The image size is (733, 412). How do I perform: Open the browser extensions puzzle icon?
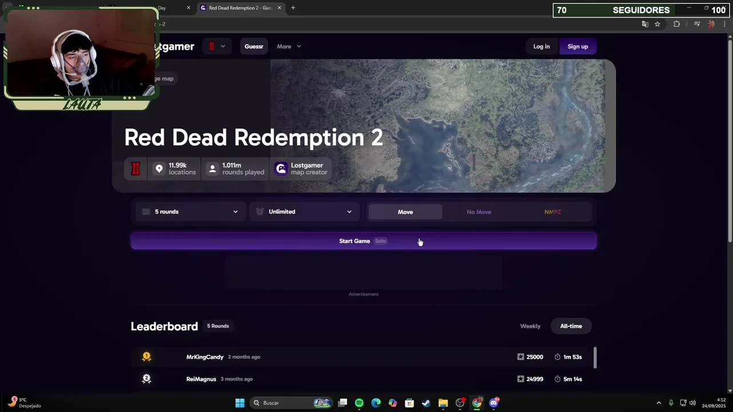pos(676,24)
